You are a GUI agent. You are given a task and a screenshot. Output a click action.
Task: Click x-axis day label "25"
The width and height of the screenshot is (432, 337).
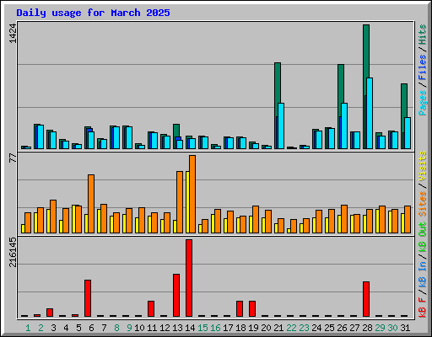point(329,328)
